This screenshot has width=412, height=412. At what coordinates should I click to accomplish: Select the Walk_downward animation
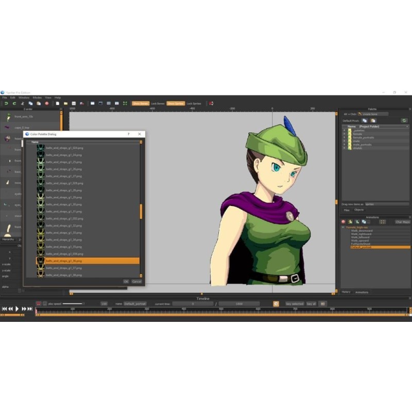point(362,230)
